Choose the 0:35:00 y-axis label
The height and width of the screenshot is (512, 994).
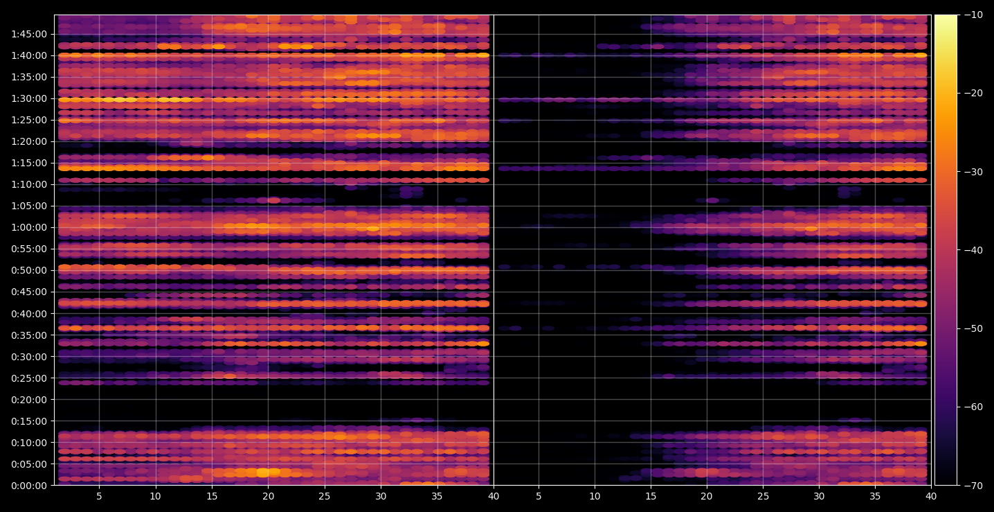pyautogui.click(x=28, y=335)
